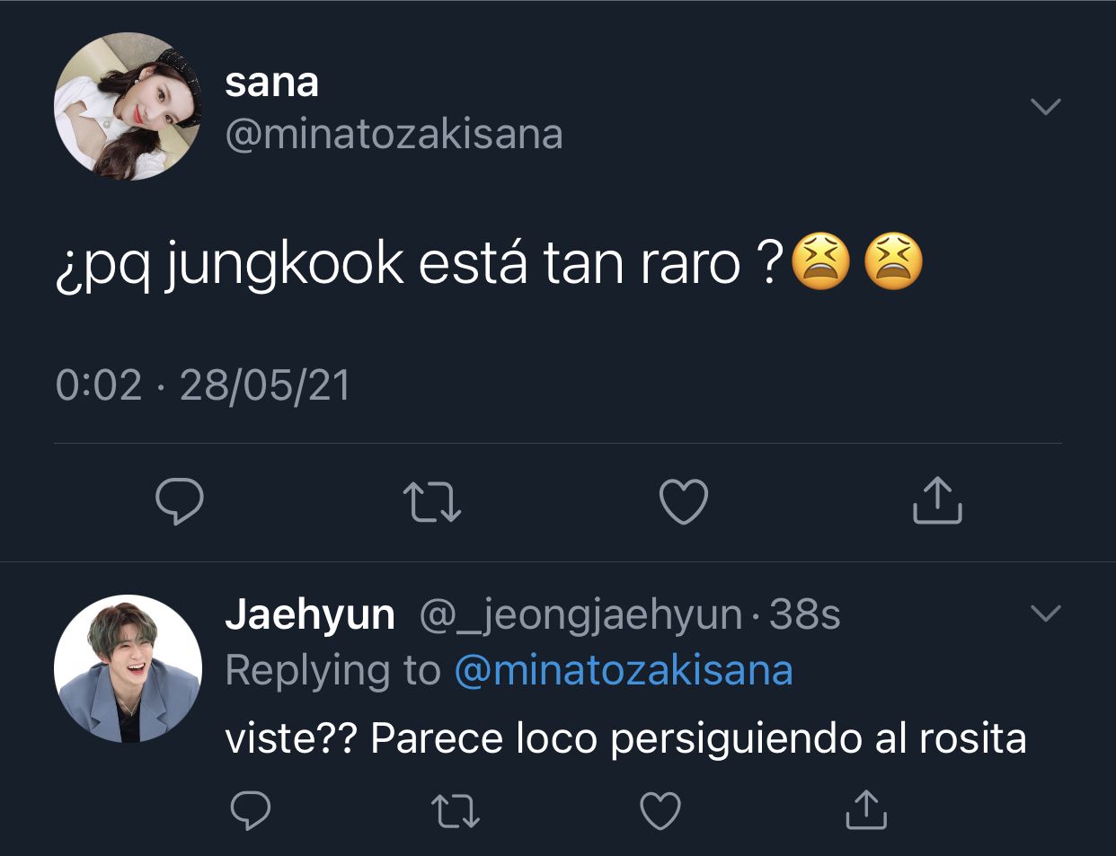The width and height of the screenshot is (1116, 856).
Task: Open Jaehyun's reply text about rosita
Action: [625, 739]
